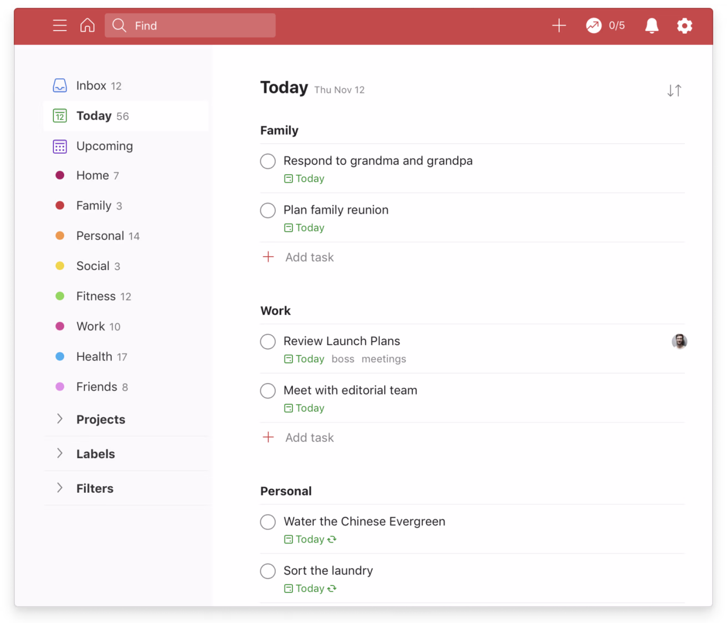
Task: Click the sort arrows on the Today view
Action: (x=674, y=91)
